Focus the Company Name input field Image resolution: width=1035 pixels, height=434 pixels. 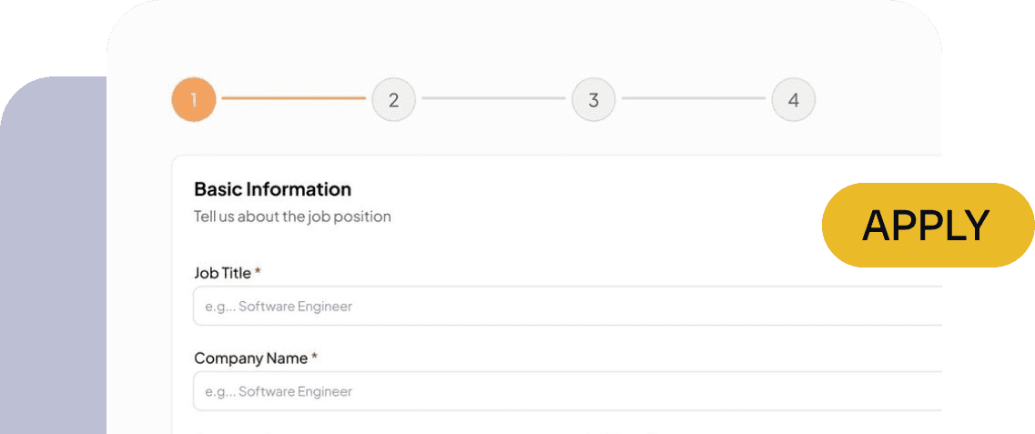pos(567,391)
